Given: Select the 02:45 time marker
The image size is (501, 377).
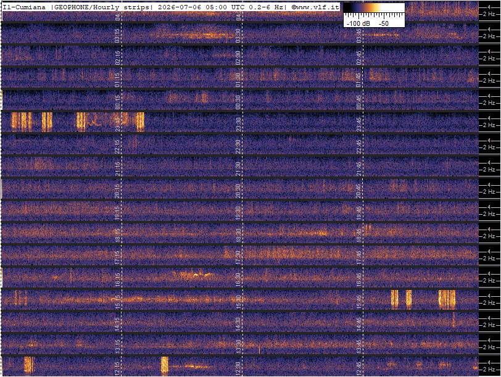Looking at the screenshot, I should click(x=359, y=58).
